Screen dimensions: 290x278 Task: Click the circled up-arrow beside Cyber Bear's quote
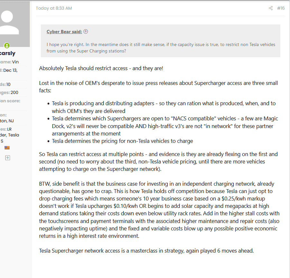coord(86,32)
